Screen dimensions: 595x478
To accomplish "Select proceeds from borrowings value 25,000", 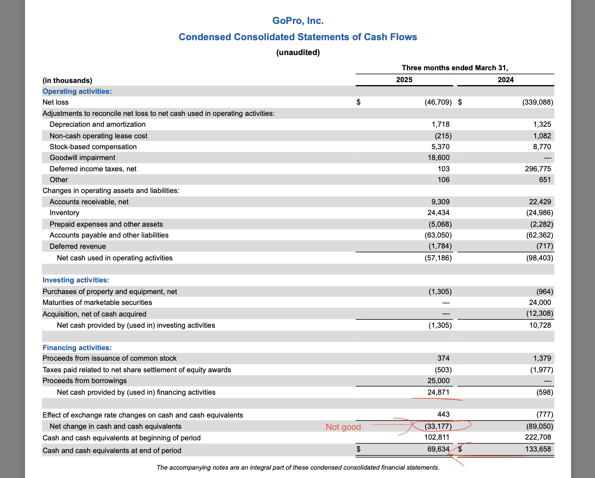I will (439, 381).
